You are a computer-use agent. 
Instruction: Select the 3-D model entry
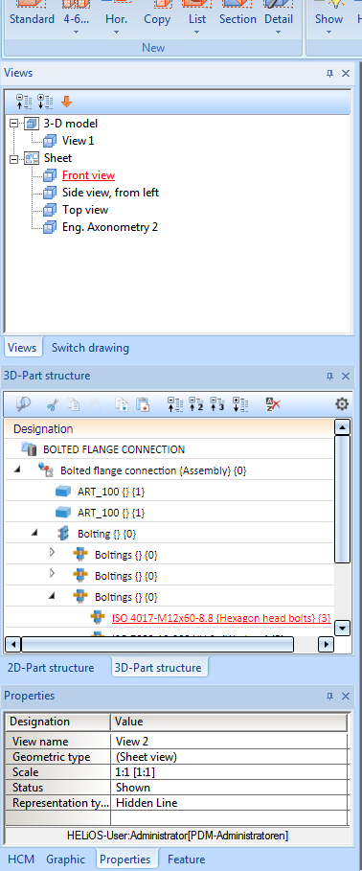click(x=71, y=124)
